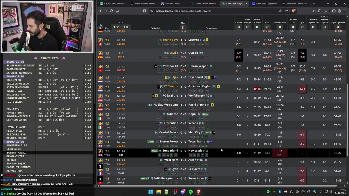Click Fatih Karagumruk team name
349x196 pixels.
[x=166, y=178]
